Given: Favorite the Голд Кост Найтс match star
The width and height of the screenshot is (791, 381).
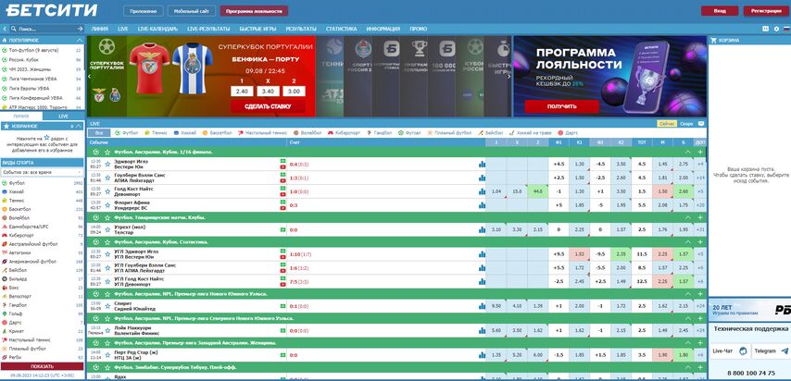Looking at the screenshot, I should [107, 191].
